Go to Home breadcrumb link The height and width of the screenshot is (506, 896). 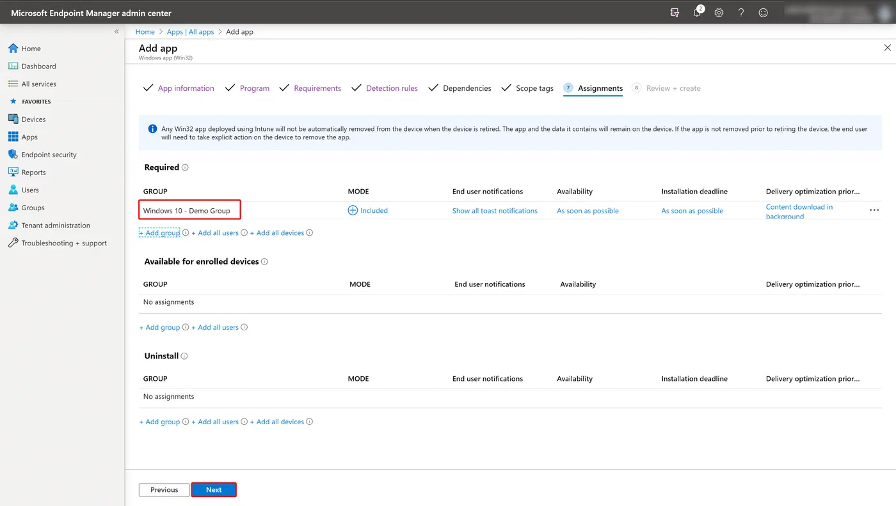[145, 32]
